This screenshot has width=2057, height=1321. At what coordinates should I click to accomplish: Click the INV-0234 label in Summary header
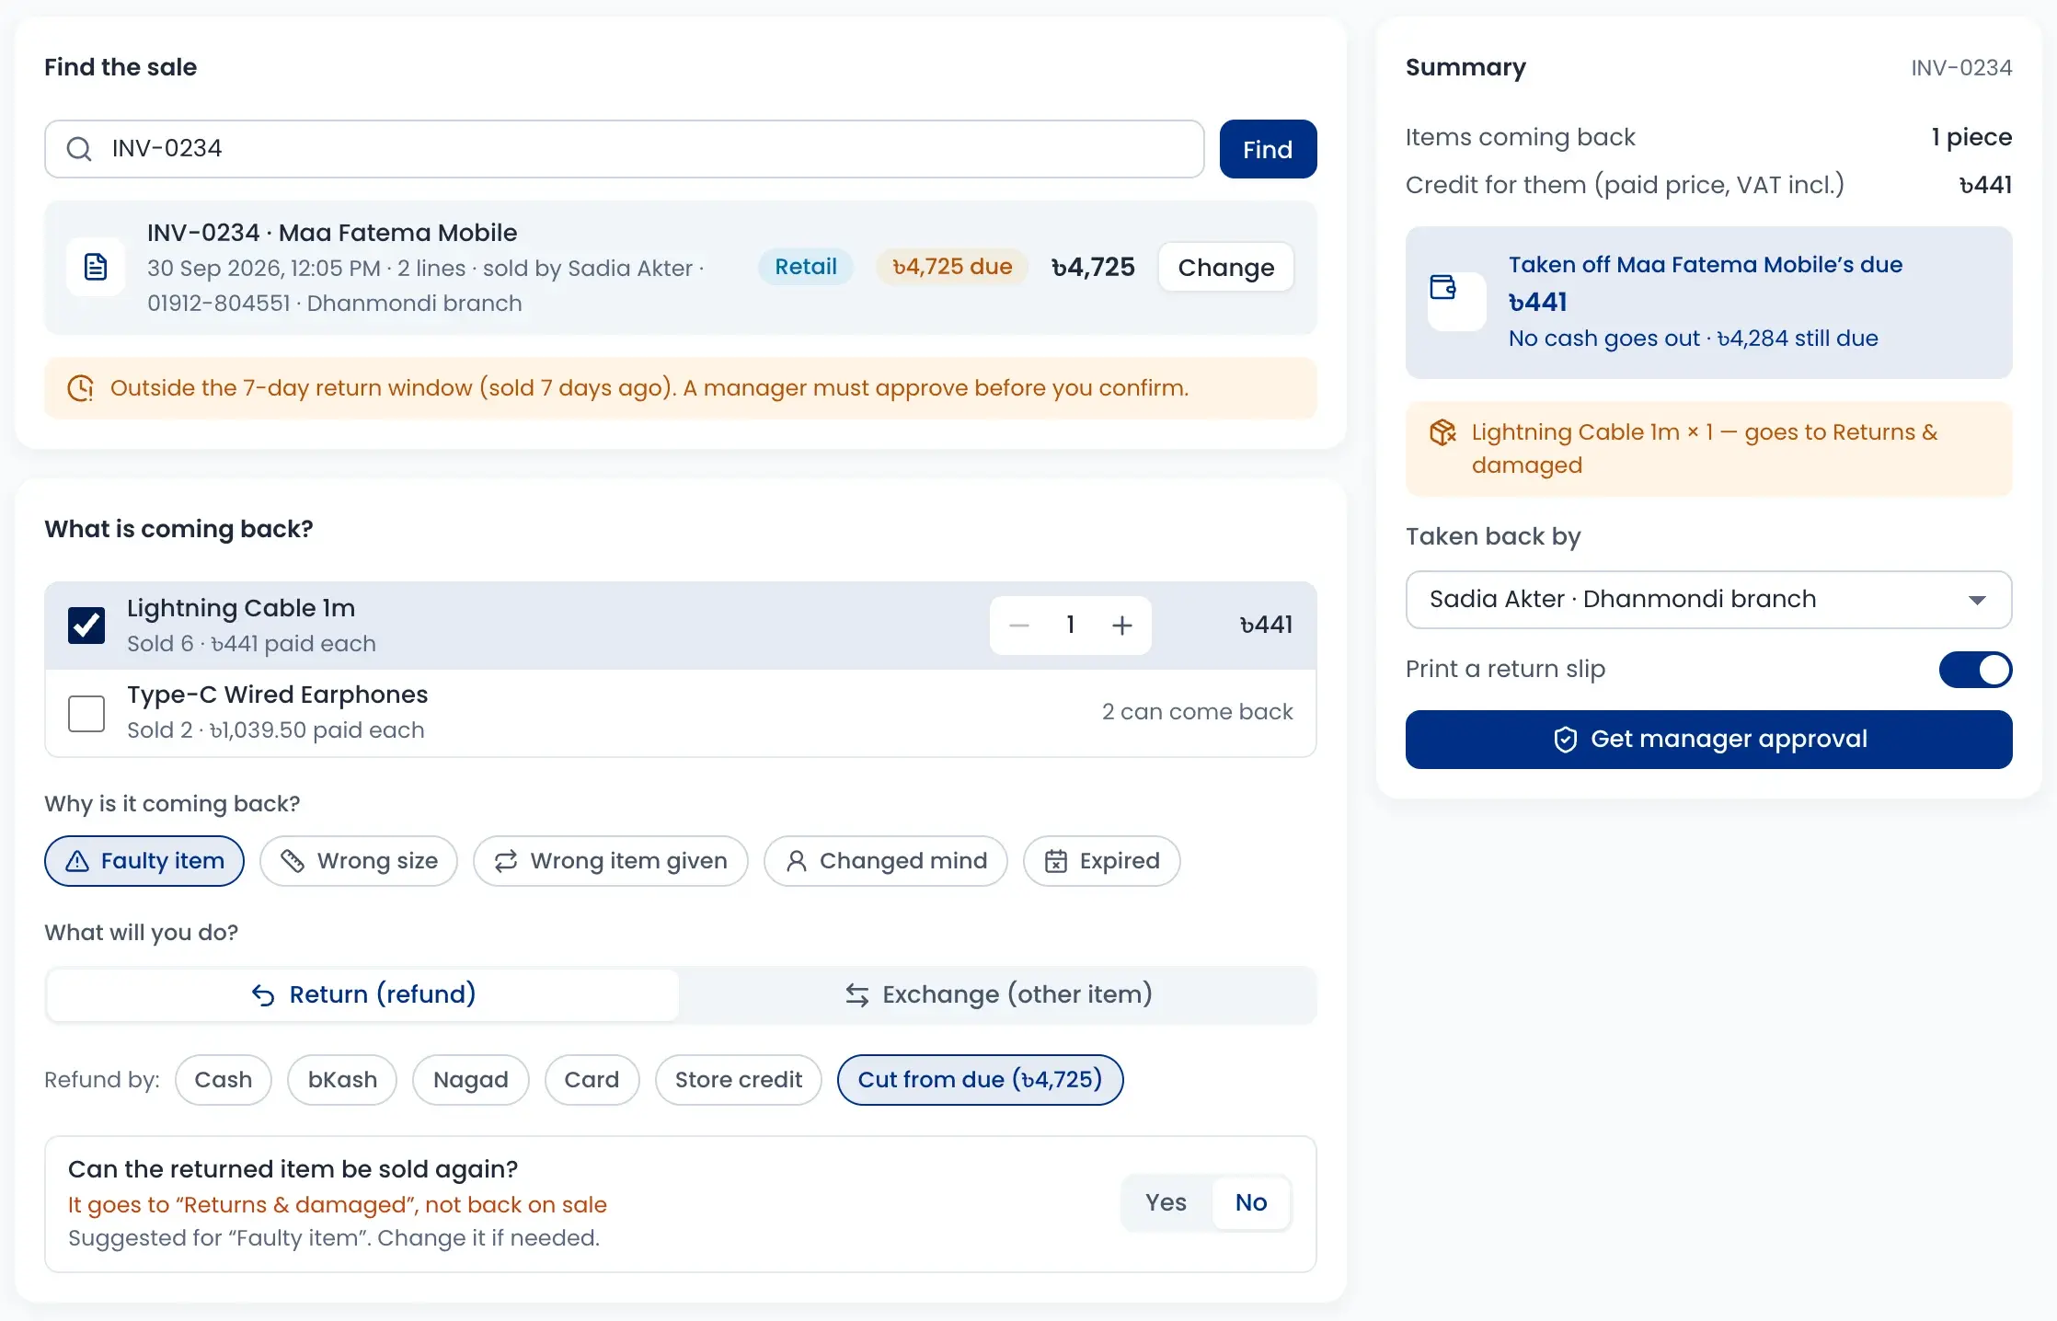[1961, 68]
